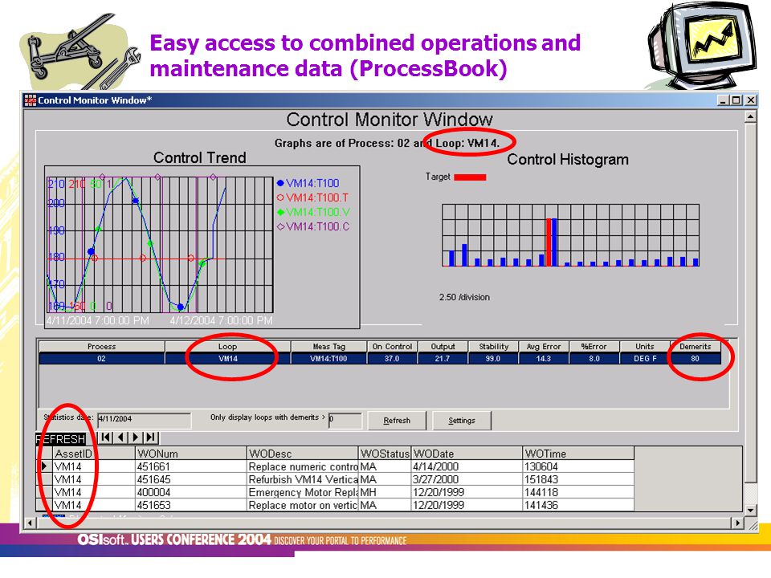The height and width of the screenshot is (578, 771).
Task: Click horizontal scrollbar left arrow
Action: pyautogui.click(x=30, y=523)
